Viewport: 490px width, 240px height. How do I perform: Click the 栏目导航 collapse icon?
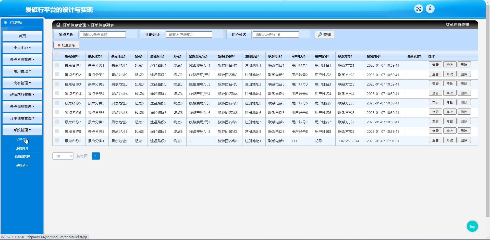[5, 23]
